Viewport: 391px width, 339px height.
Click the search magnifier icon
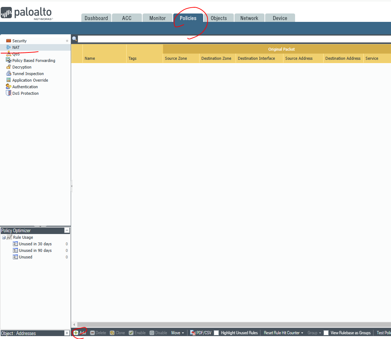74,39
